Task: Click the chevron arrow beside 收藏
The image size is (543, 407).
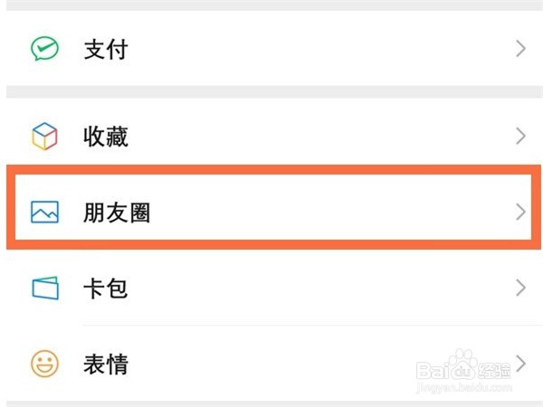Action: [520, 137]
